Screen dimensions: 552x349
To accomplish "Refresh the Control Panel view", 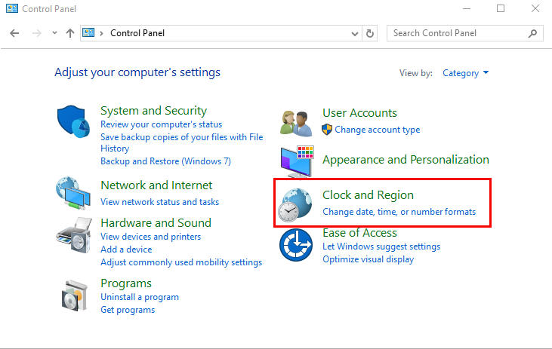I will (x=370, y=33).
